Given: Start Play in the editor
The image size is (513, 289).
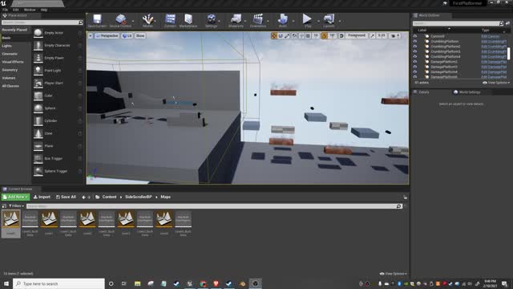Looking at the screenshot, I should [x=307, y=19].
